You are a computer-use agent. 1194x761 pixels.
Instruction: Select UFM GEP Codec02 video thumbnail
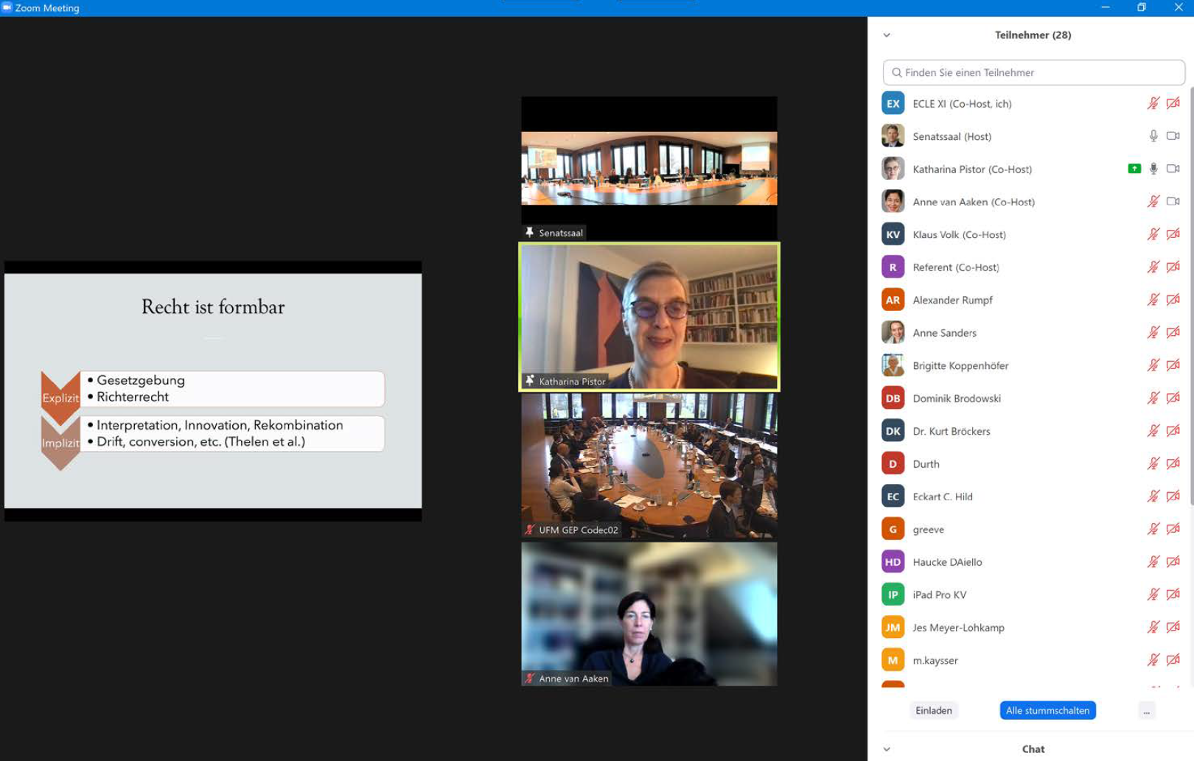click(x=649, y=466)
